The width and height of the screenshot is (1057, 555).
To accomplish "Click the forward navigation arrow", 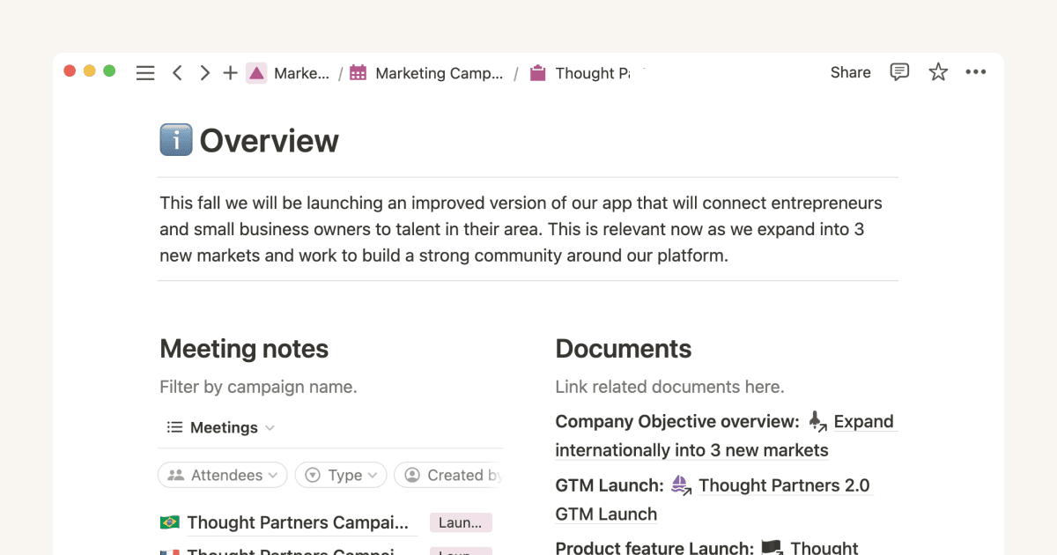I will click(203, 72).
